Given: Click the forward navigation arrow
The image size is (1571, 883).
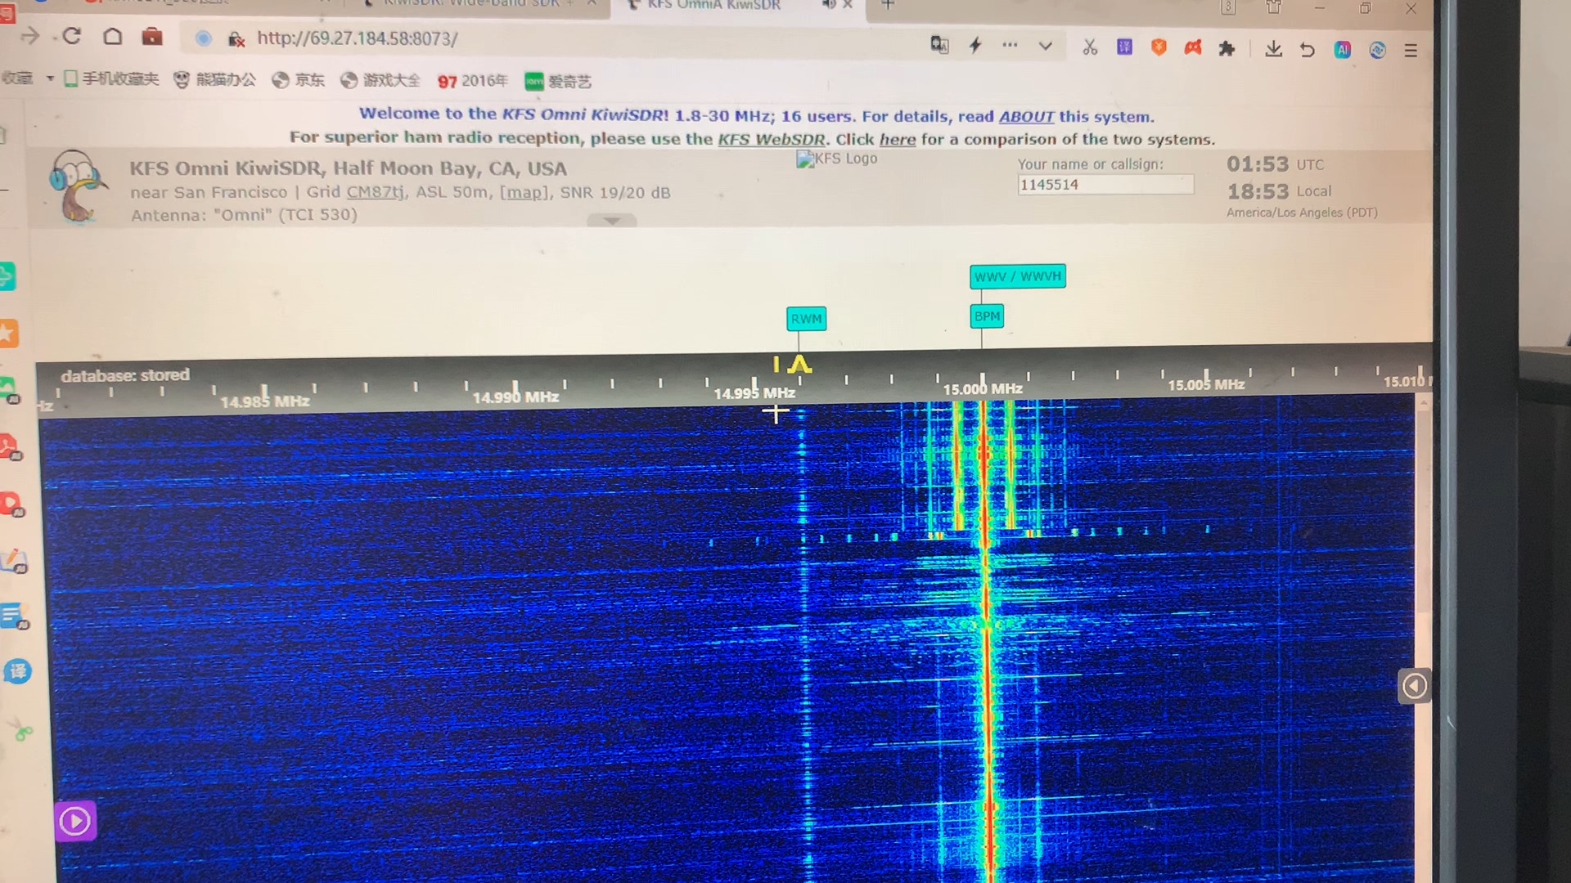Looking at the screenshot, I should [30, 36].
